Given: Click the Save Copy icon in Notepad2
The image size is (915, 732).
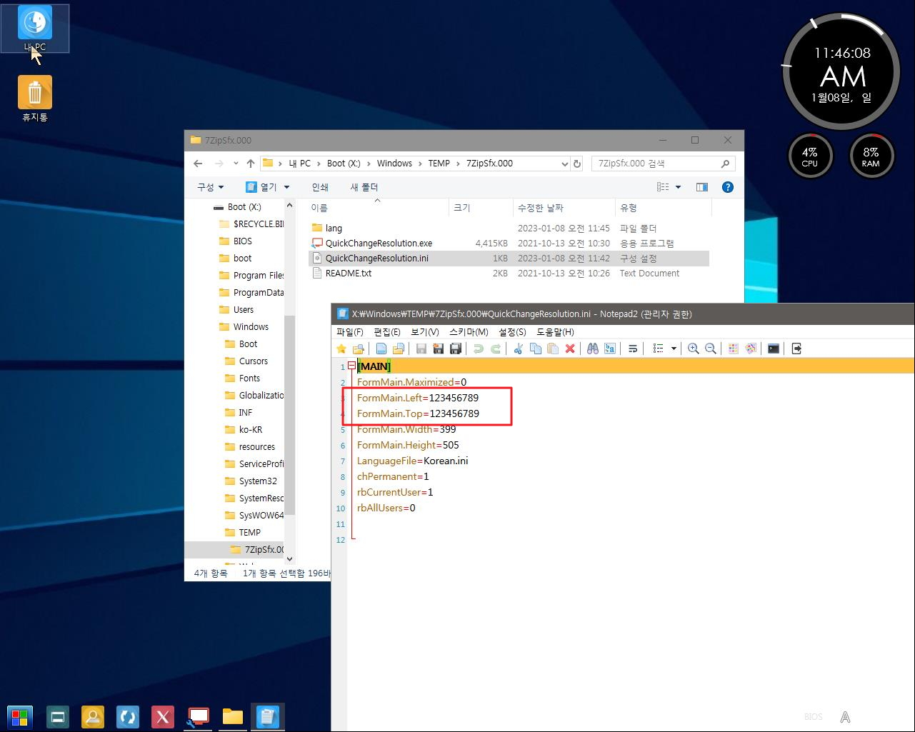Looking at the screenshot, I should coord(456,349).
